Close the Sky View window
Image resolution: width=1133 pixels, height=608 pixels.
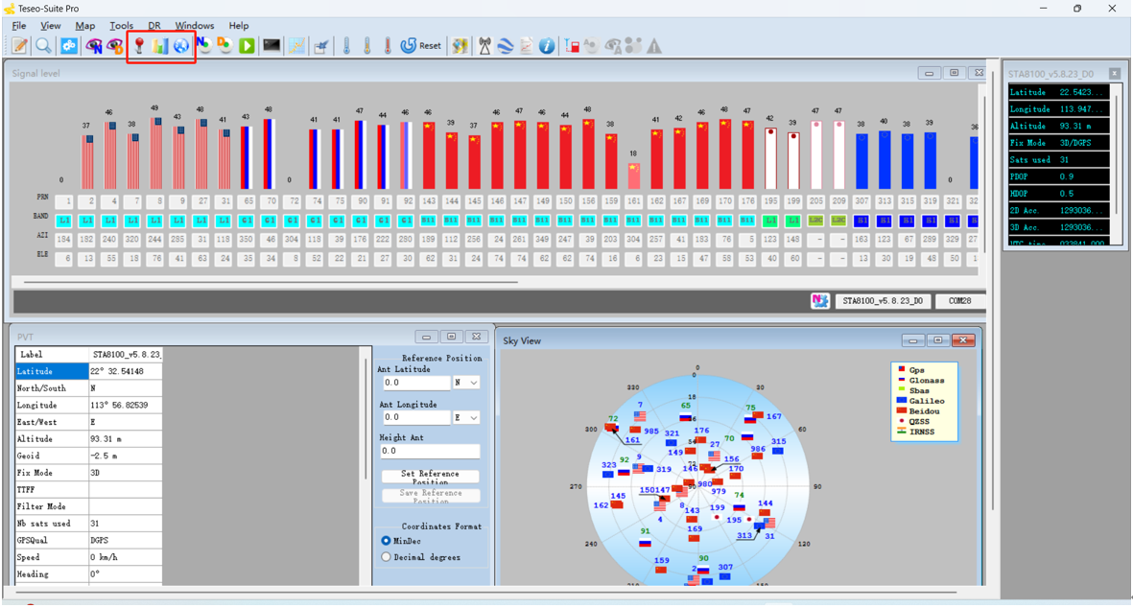point(962,340)
